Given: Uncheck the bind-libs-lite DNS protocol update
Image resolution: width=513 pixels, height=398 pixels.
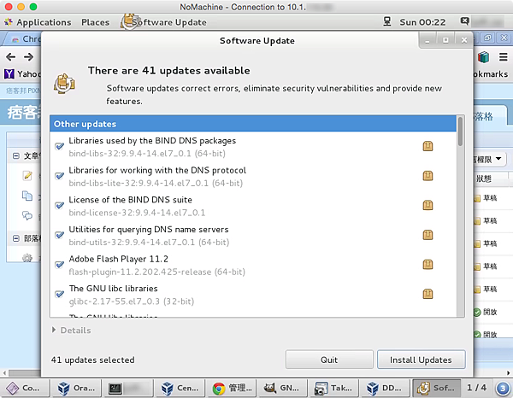Looking at the screenshot, I should click(x=59, y=176).
